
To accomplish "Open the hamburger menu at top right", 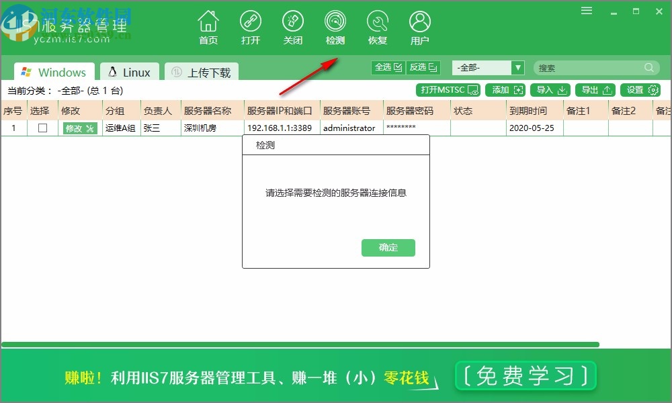I will (586, 11).
